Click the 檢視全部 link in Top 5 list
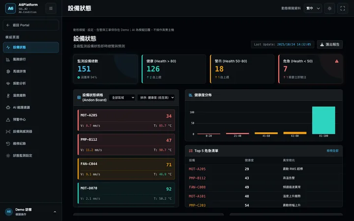Viewport: 354px width, 221px height. click(332, 151)
